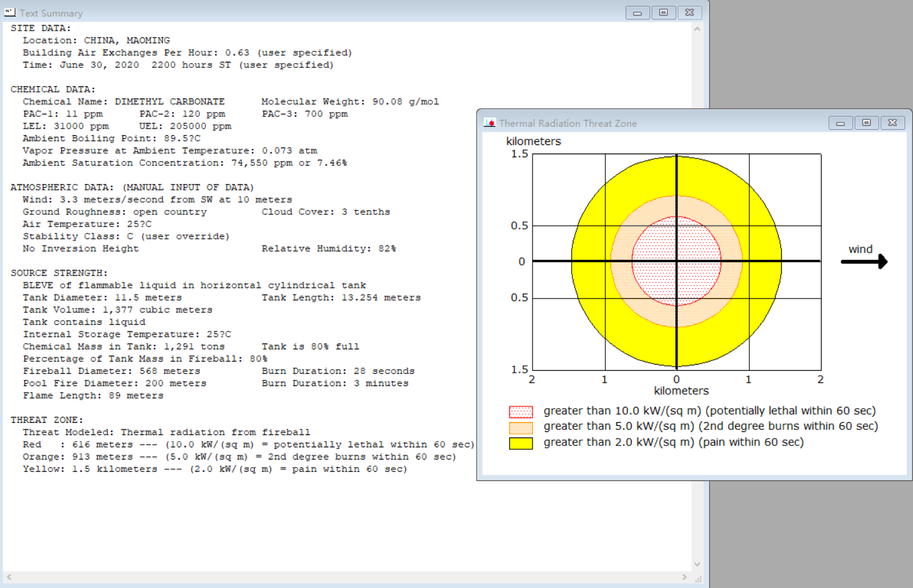Click the up arrow of the vertical scrollbar
Viewport: 913px width, 588px height.
[x=697, y=29]
